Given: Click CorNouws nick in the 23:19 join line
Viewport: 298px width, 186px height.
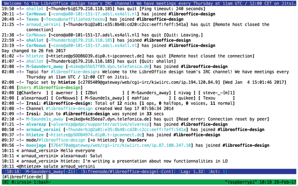Looking at the screenshot, I should [36, 46].
